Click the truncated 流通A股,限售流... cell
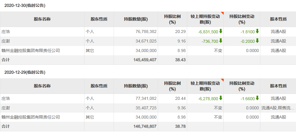296x134 pixels. coord(278,108)
